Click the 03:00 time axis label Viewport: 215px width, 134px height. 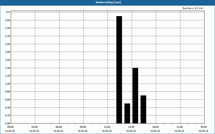(x=35, y=127)
